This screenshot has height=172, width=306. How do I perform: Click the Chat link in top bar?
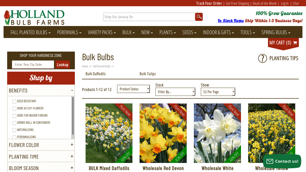296,3
